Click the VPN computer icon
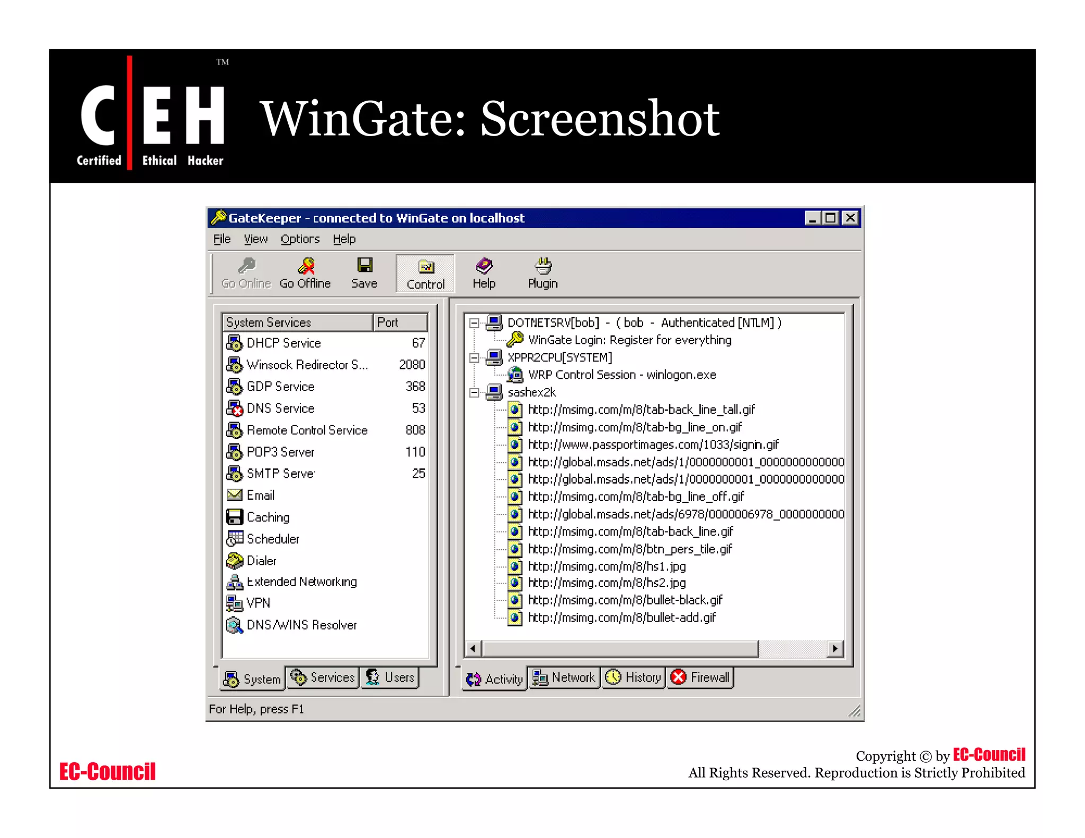Viewport: 1085px width, 838px height. 234,603
